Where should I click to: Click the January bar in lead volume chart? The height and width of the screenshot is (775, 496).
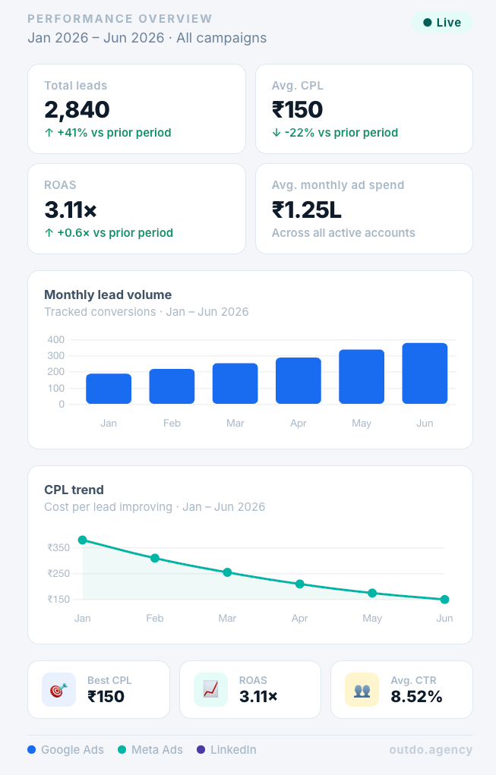coord(109,389)
